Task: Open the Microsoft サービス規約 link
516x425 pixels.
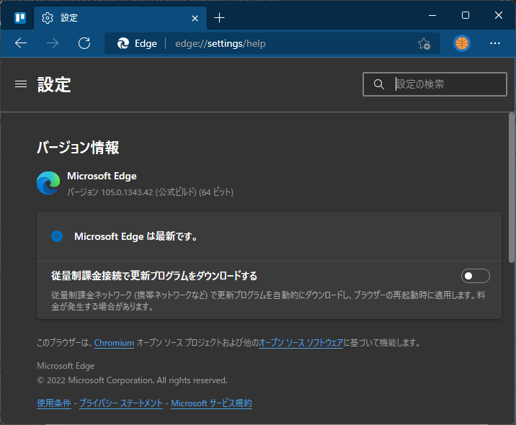Action: (211, 403)
